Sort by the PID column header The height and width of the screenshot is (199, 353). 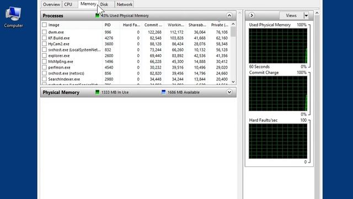[x=108, y=25]
